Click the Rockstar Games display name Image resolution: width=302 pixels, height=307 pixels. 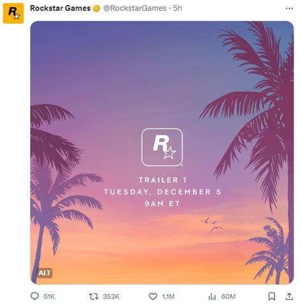[61, 8]
